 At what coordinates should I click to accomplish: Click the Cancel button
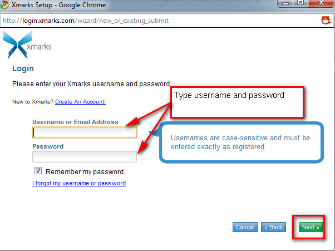[x=245, y=227]
